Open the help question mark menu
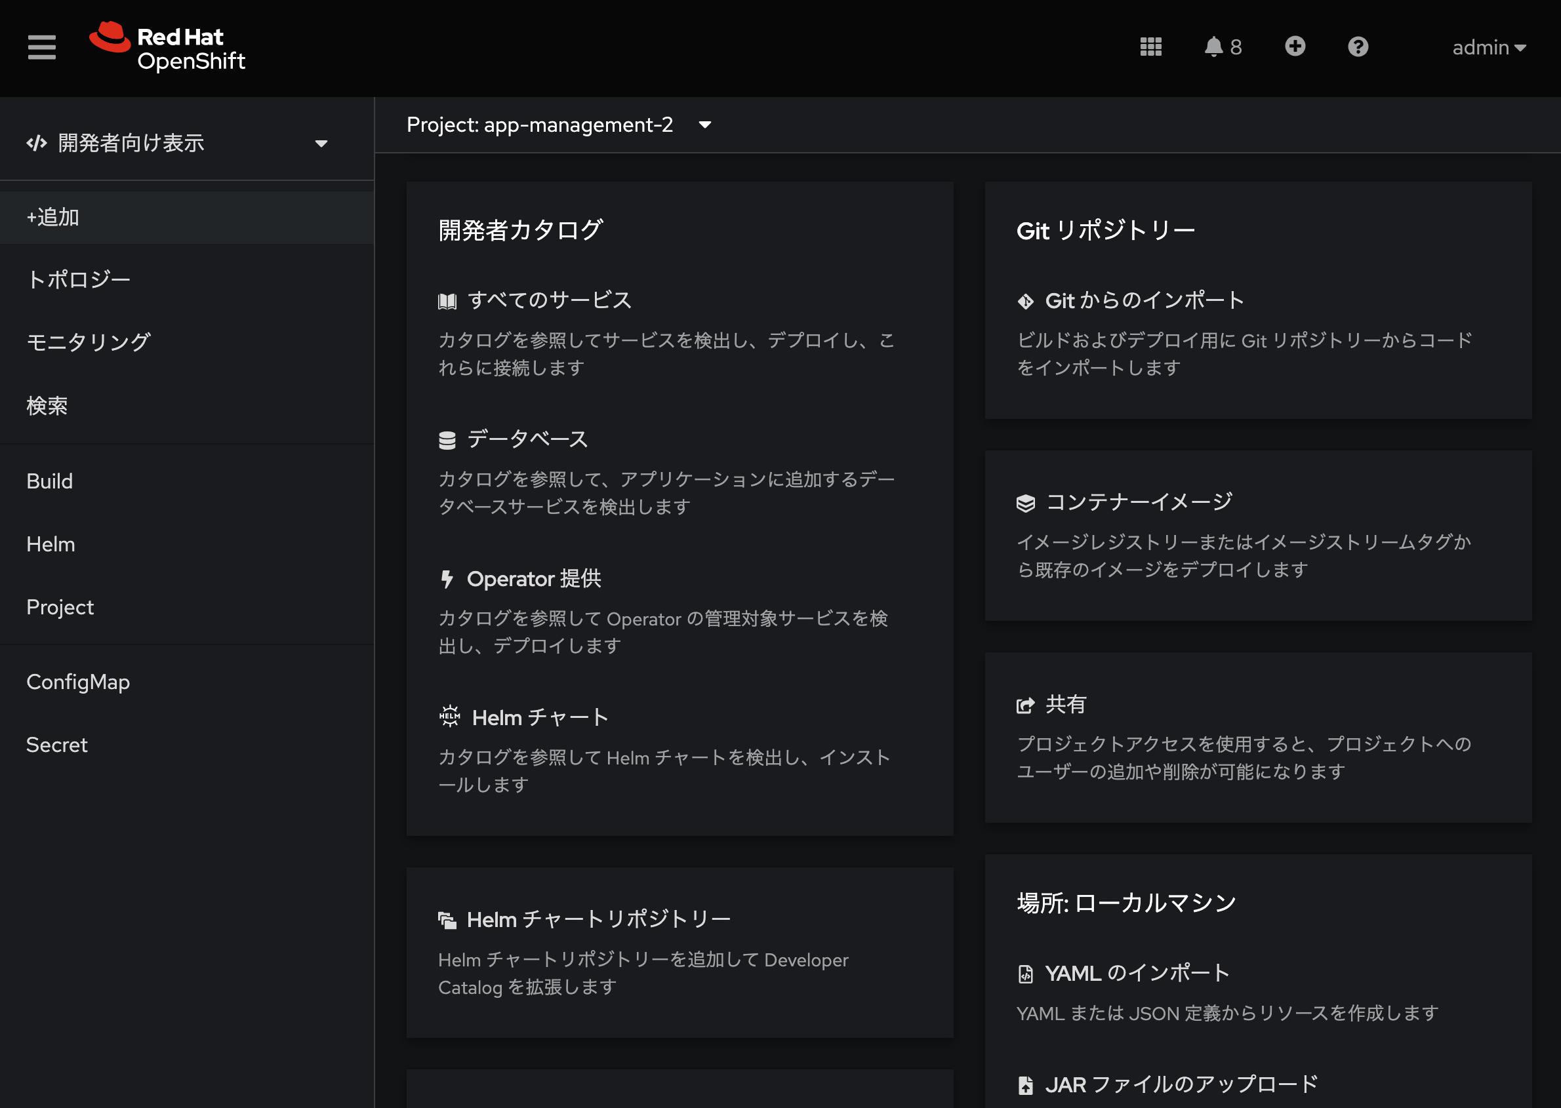1561x1108 pixels. point(1358,47)
